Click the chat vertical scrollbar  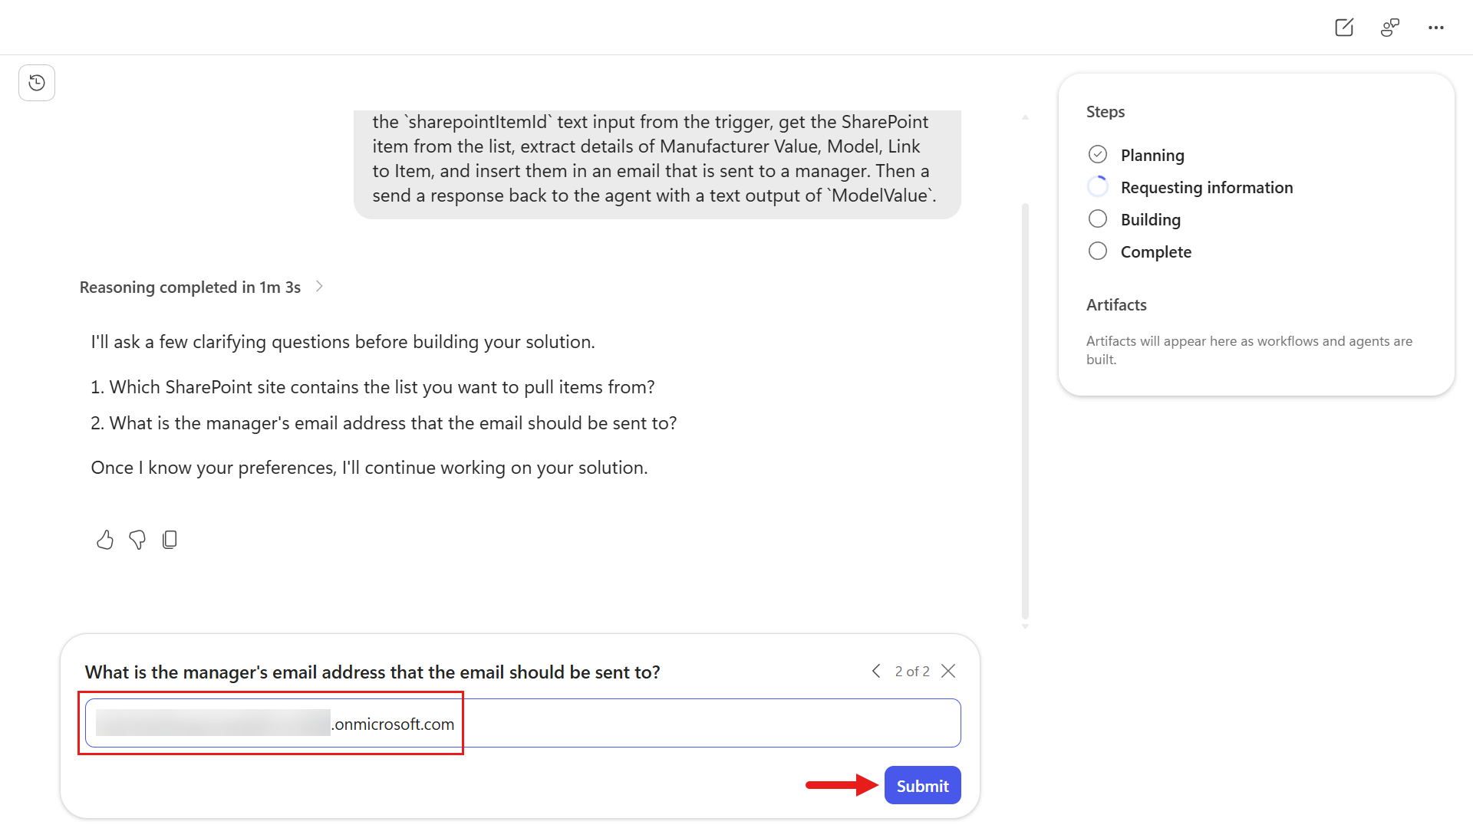coord(1025,411)
